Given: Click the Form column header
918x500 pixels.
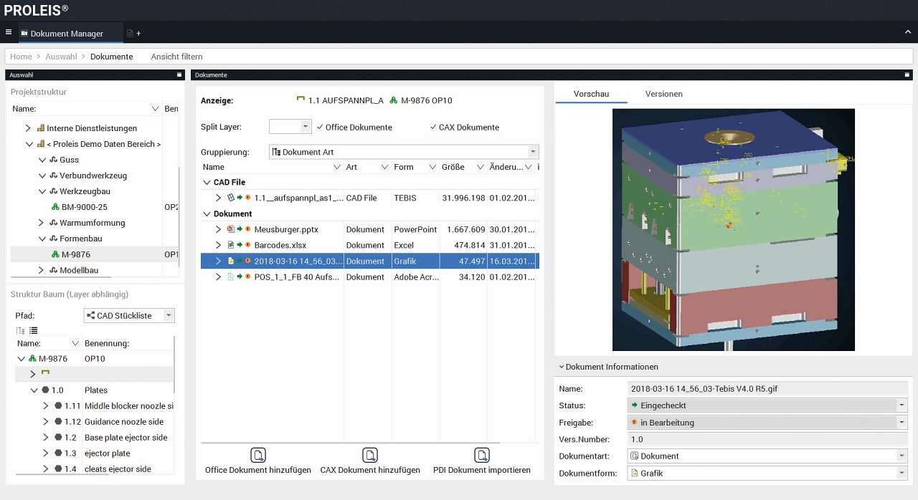Looking at the screenshot, I should coord(404,167).
